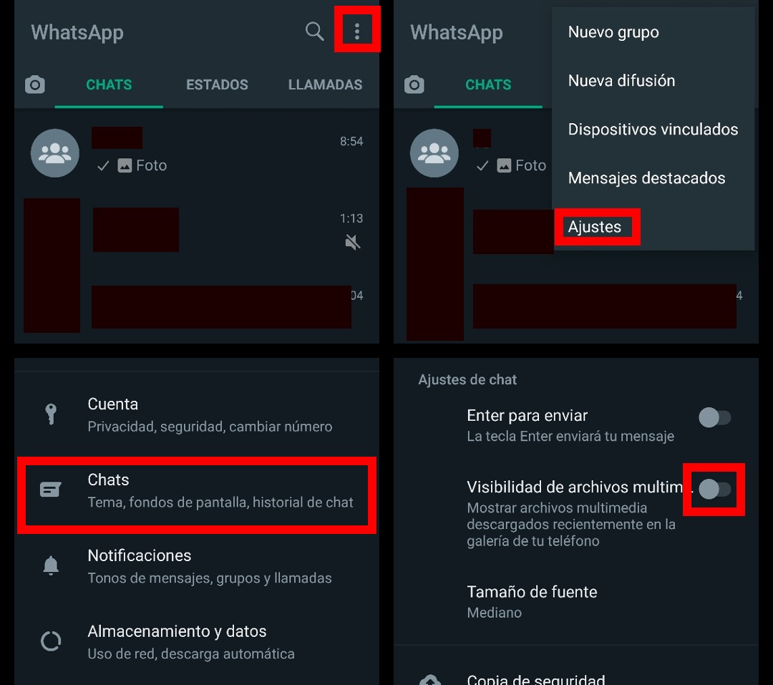The height and width of the screenshot is (685, 773).
Task: Select Dispositivos vinculados menu entry
Action: pos(653,130)
